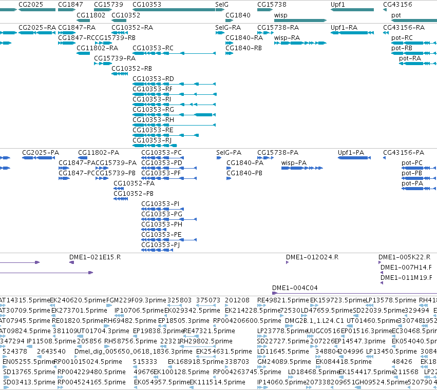Click BAC clone DME1-004C04
437x390 pixels.
click(354, 293)
